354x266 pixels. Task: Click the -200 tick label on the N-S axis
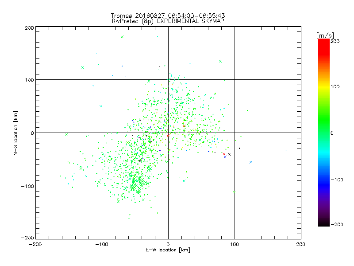[x=28, y=238]
